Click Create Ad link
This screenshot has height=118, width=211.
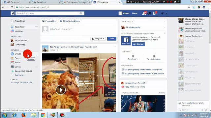point(12,82)
